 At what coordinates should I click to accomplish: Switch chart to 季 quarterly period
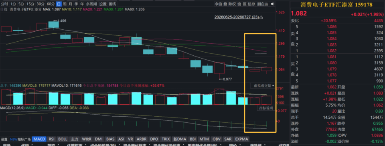pos(76,4)
